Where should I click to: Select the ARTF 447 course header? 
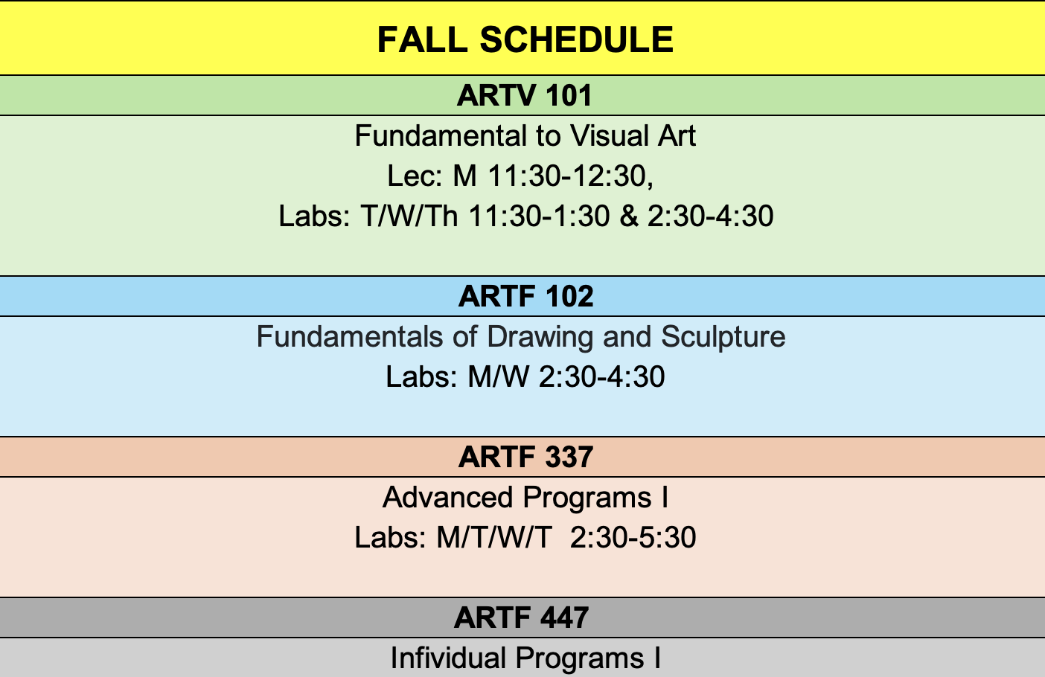(521, 617)
